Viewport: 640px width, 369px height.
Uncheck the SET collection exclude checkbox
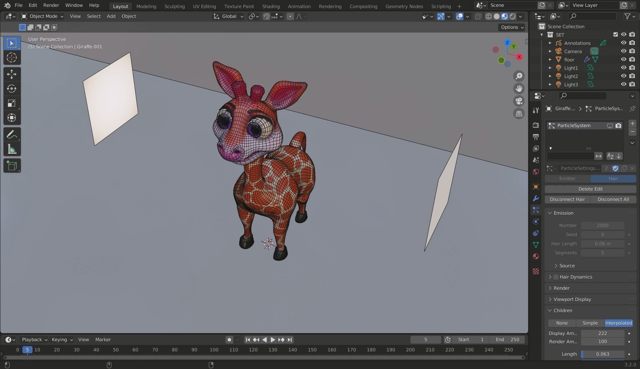[x=615, y=35]
